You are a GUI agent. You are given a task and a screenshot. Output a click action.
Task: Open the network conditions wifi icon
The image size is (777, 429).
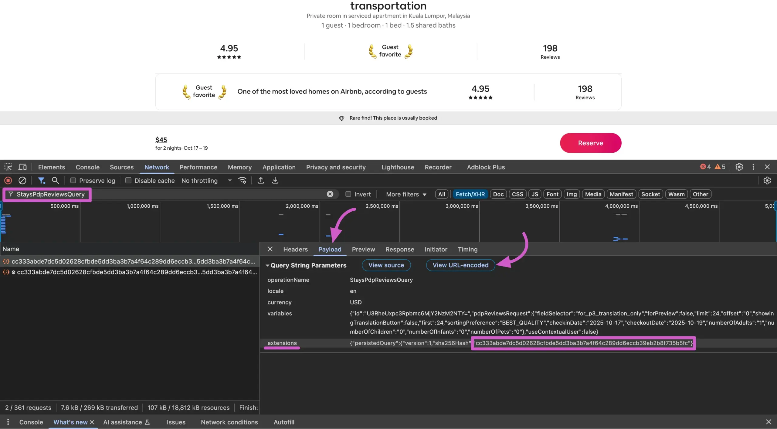(x=242, y=180)
